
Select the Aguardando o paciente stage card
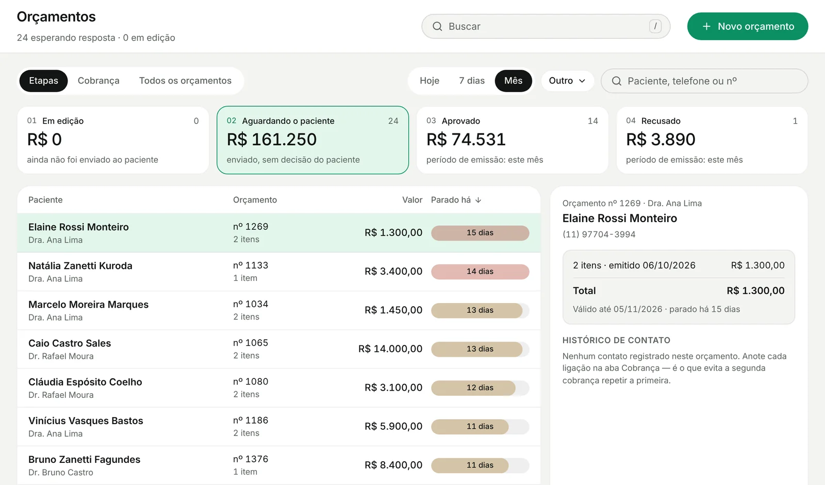point(312,140)
